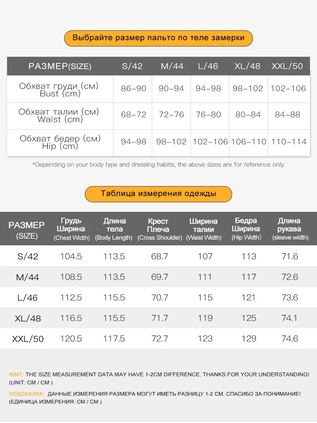The width and height of the screenshot is (317, 423).
Task: Select the XXL/50 header in the top table
Action: pos(287,66)
